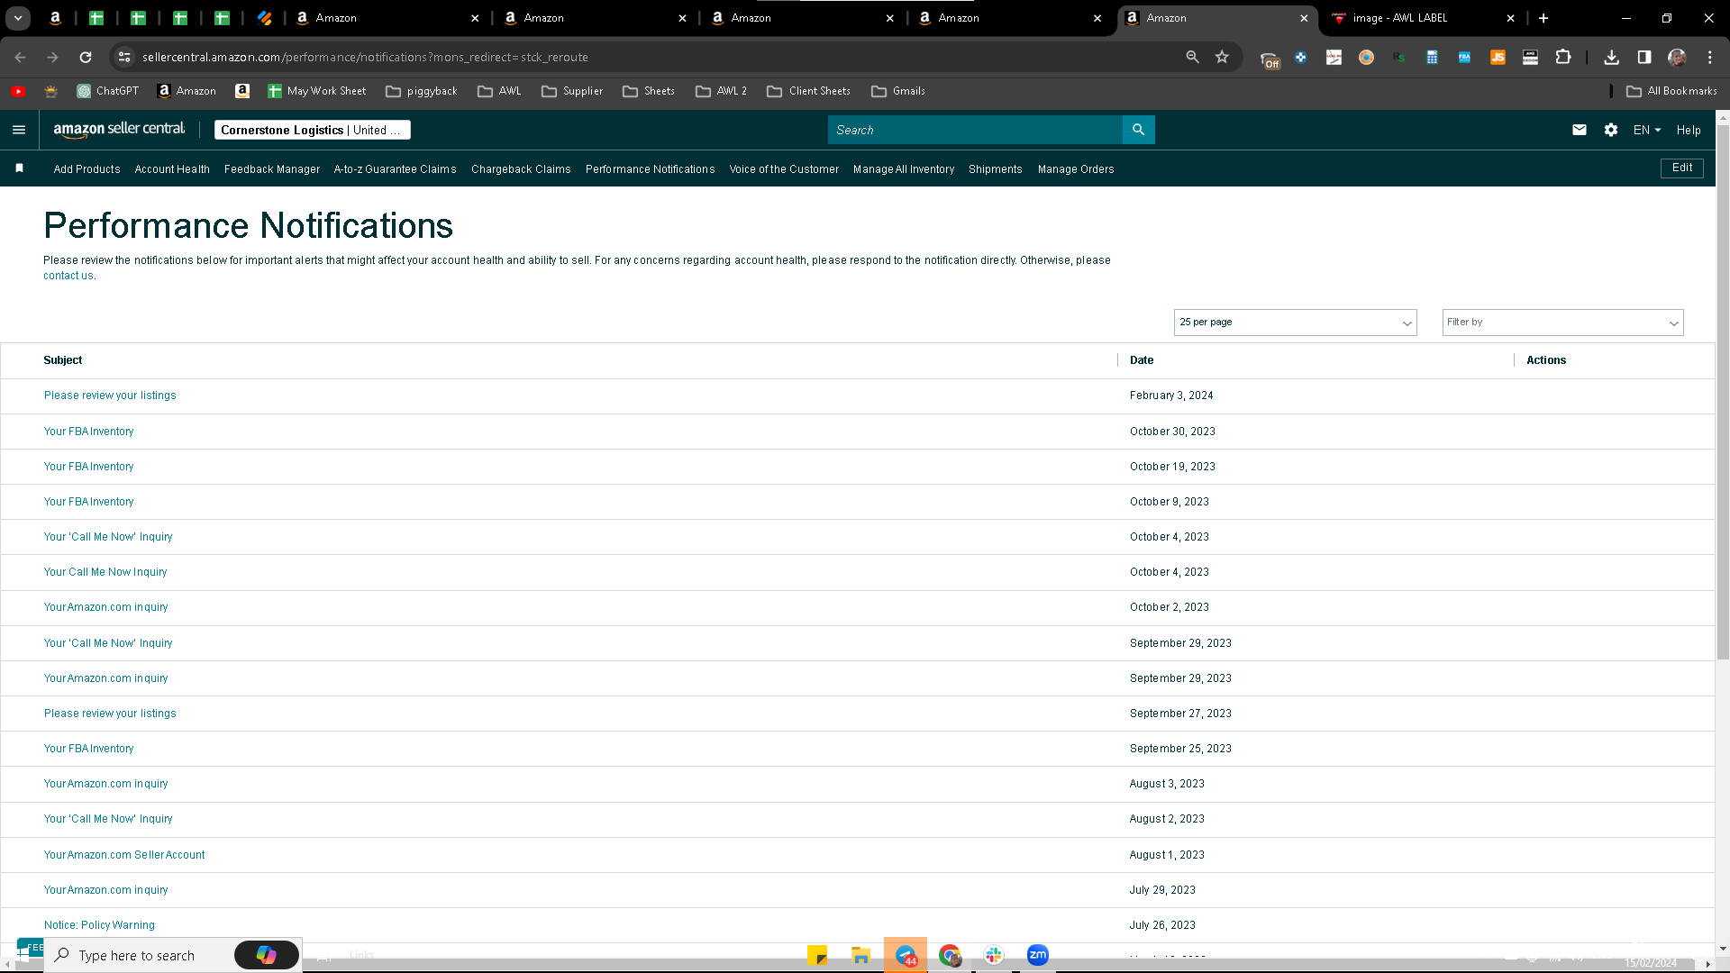Toggle the Chrome side panel icon
This screenshot has width=1730, height=973.
point(1644,57)
